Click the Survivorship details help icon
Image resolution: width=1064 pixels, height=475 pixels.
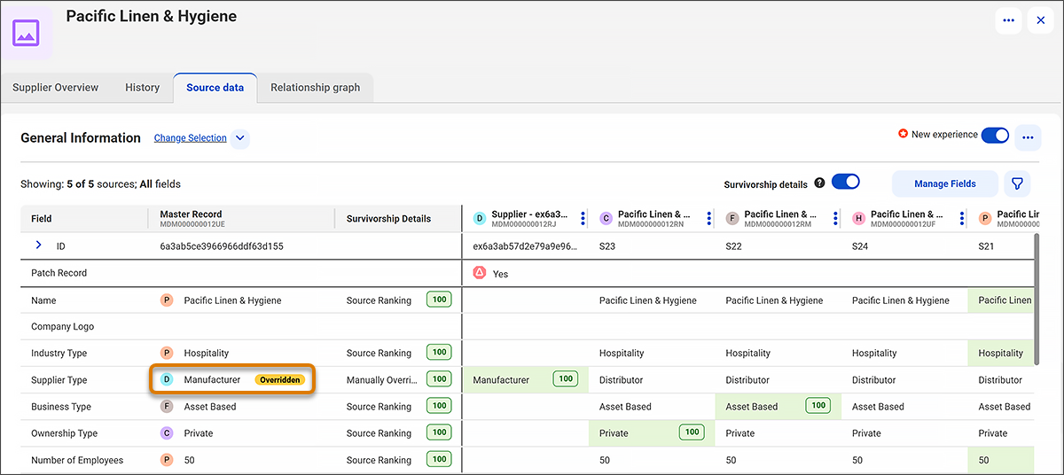[819, 183]
